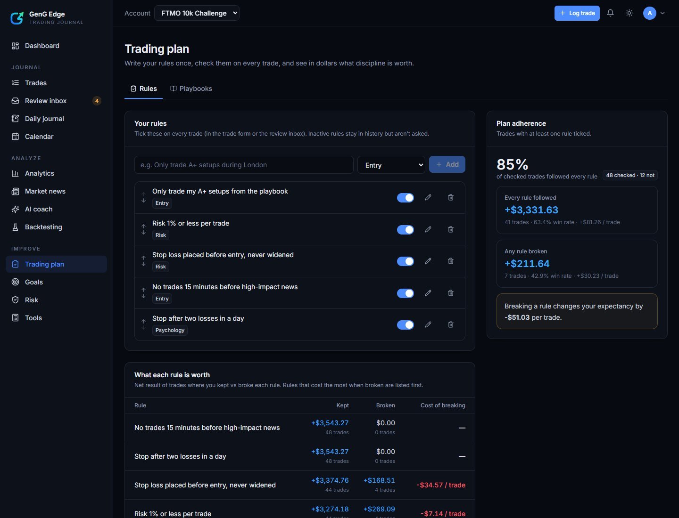The height and width of the screenshot is (518, 679).
Task: Expand the Entry category dropdown
Action: (391, 165)
